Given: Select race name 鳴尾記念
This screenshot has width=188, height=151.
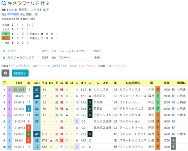Looking at the screenshot, I should 99,96.
